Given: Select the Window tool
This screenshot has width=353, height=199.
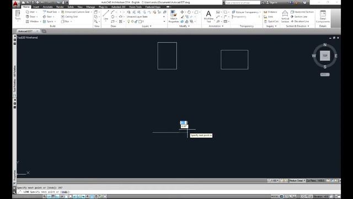Looking at the screenshot, I should pos(32,22).
